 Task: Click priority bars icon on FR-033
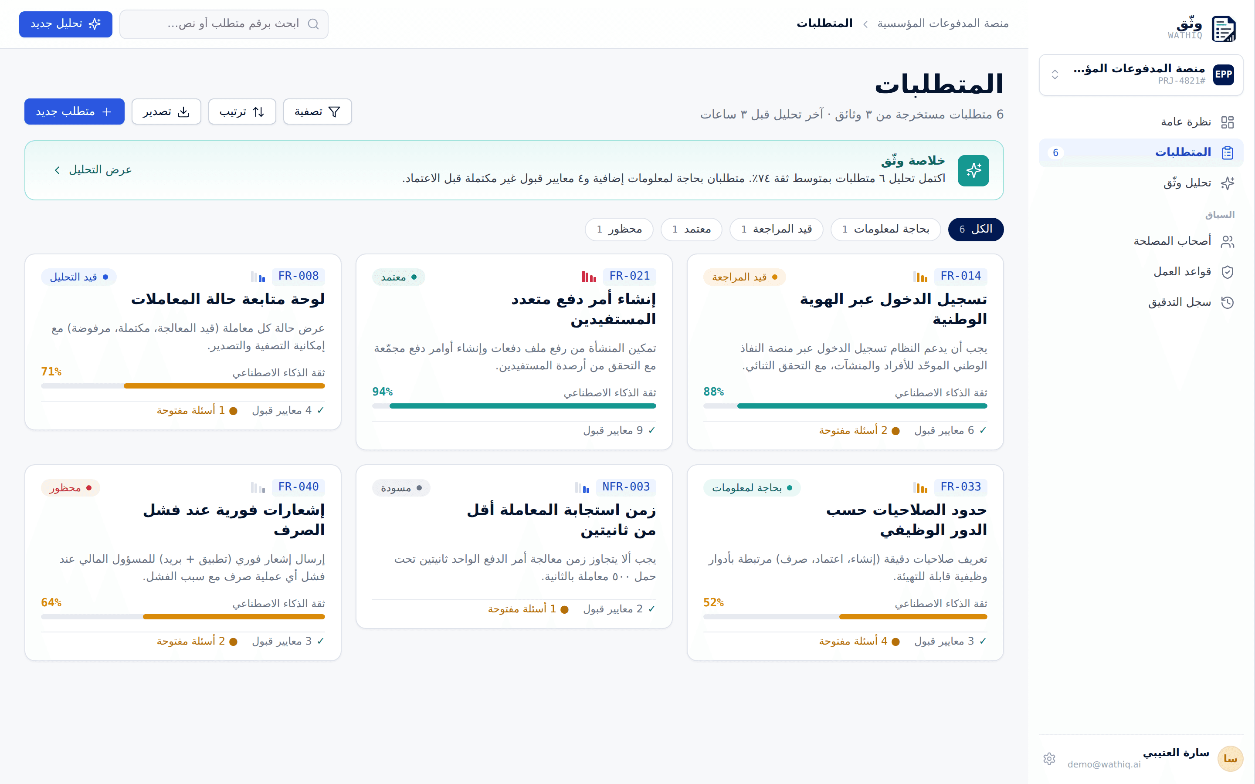[x=920, y=488]
